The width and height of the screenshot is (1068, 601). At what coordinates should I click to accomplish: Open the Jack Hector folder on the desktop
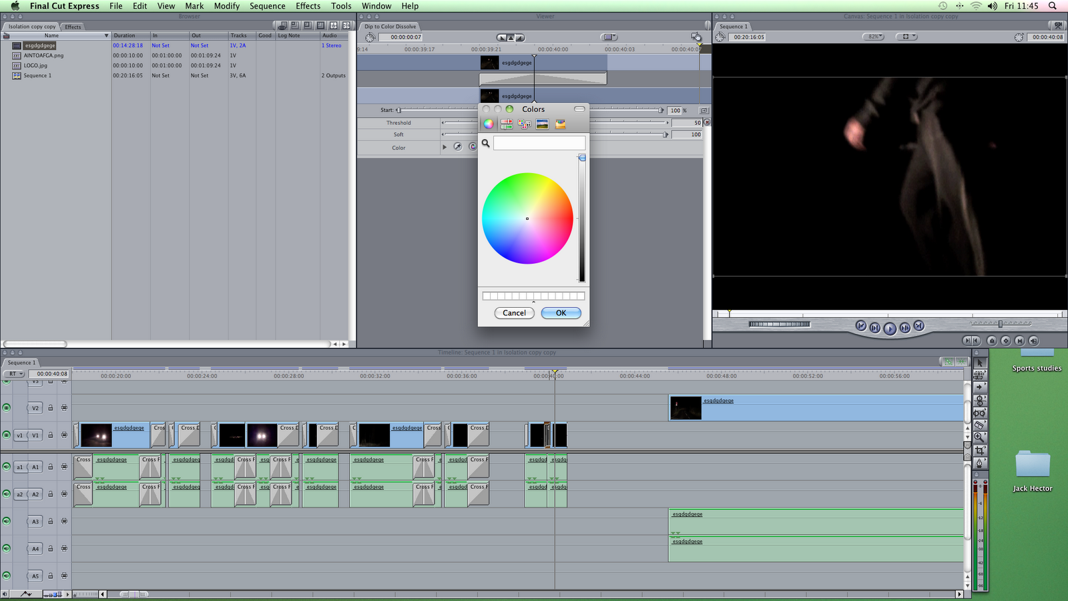(1033, 470)
